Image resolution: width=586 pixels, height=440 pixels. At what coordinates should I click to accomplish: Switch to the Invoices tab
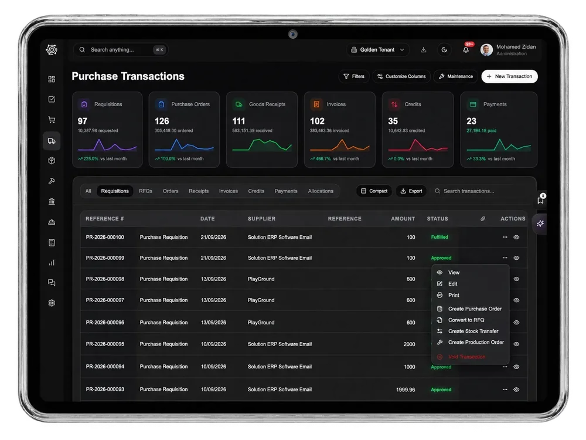tap(229, 191)
